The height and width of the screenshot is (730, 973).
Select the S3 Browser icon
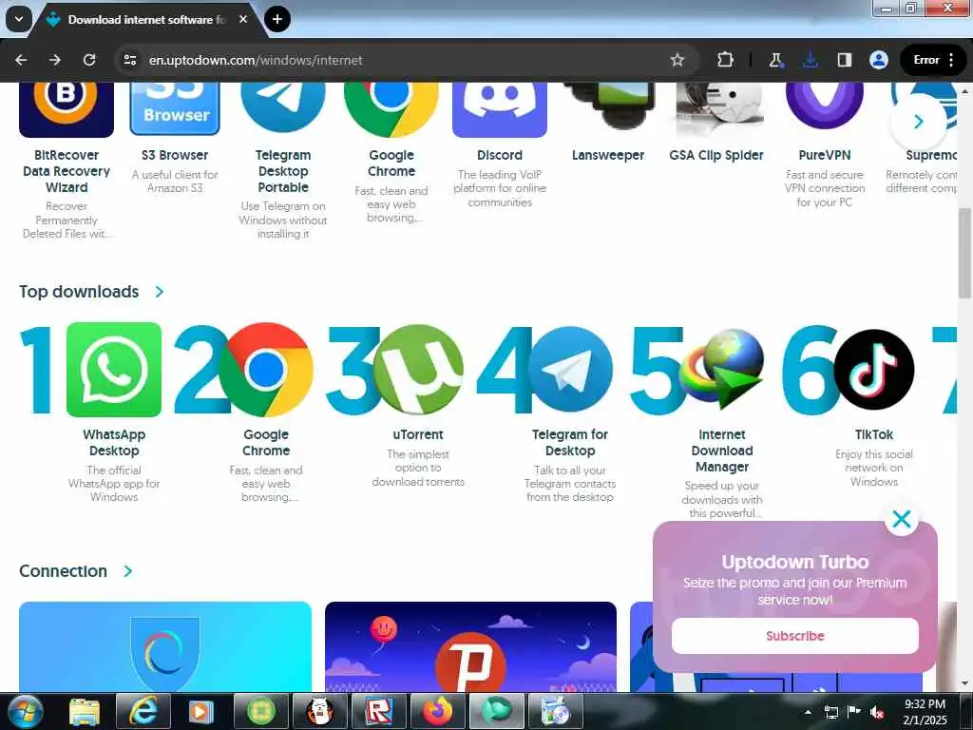[x=175, y=109]
